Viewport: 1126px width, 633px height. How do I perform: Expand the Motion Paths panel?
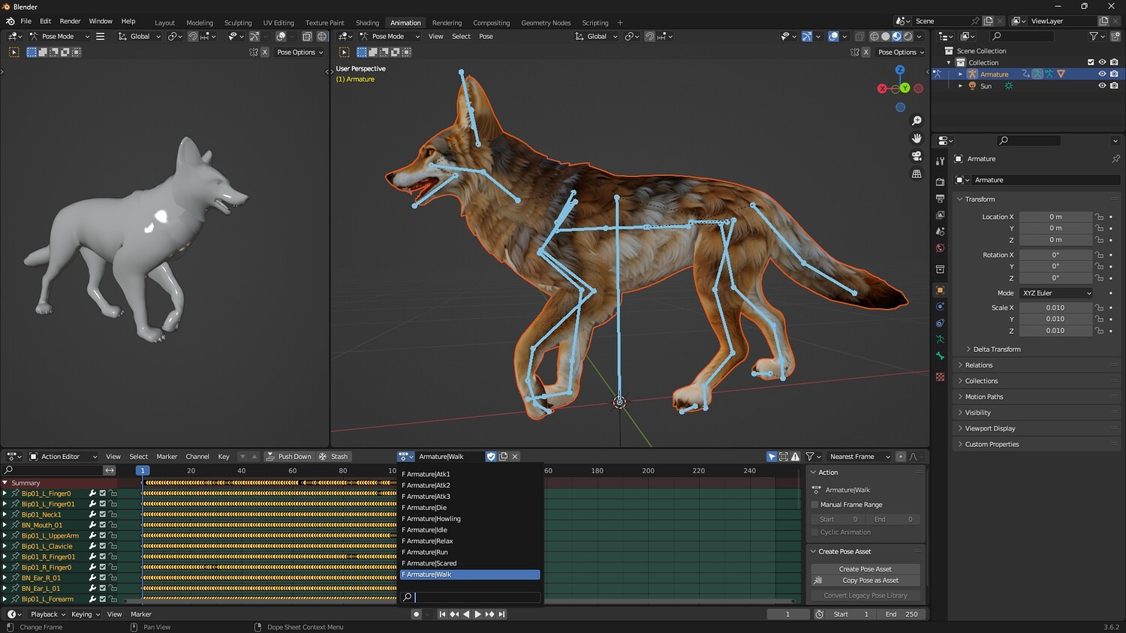click(x=983, y=397)
